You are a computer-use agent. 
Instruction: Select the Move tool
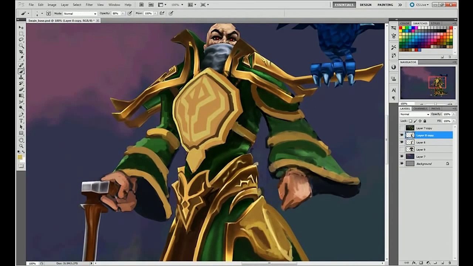(x=21, y=27)
